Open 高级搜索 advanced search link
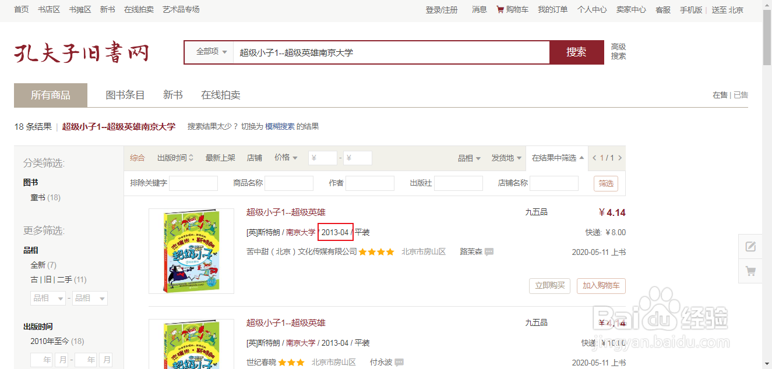 618,52
